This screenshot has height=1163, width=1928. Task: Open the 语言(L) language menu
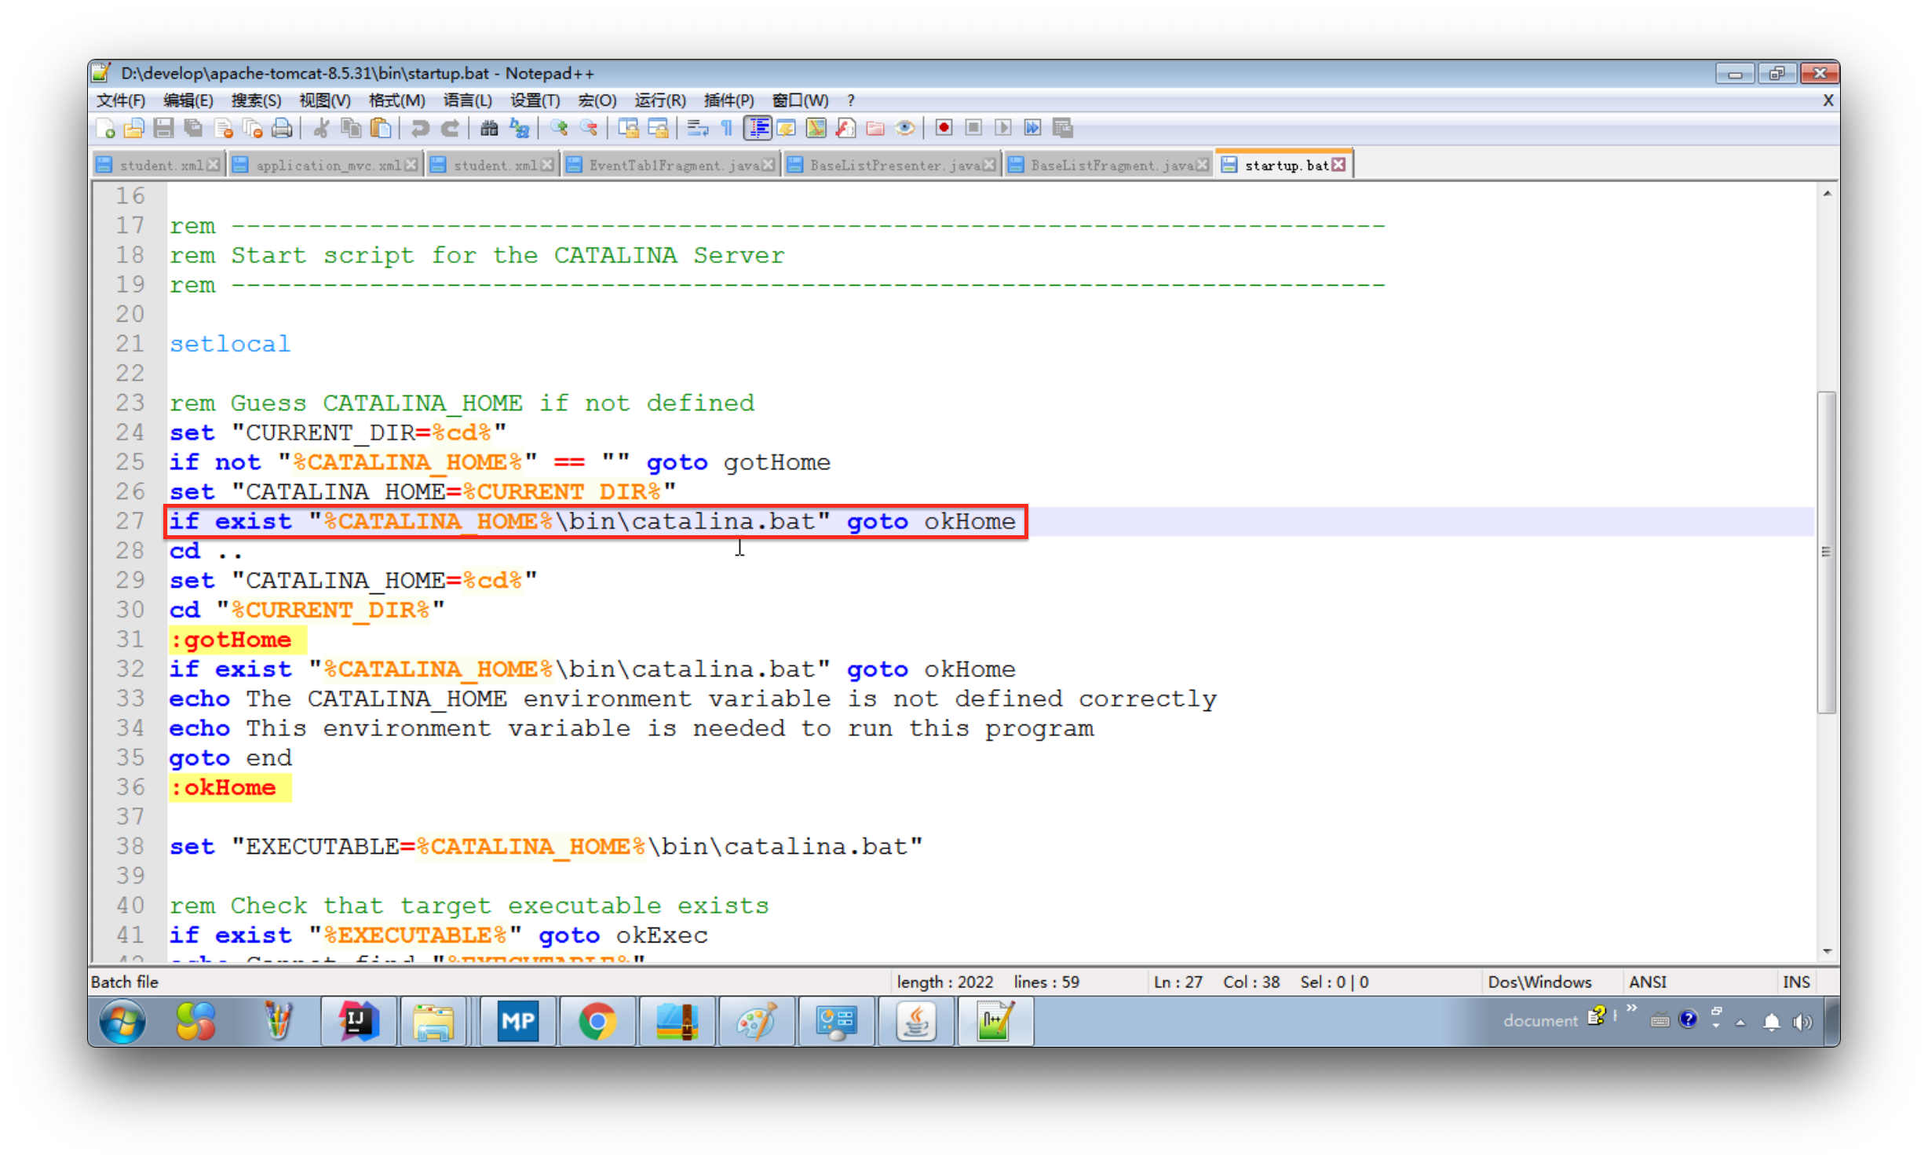coord(467,100)
